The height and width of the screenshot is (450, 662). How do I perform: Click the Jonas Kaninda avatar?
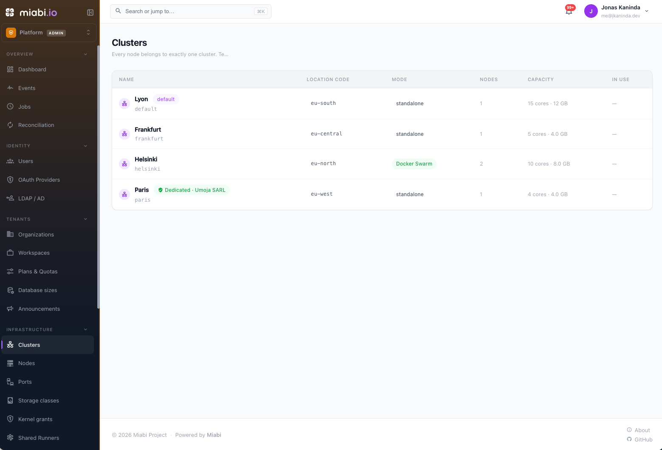[591, 11]
